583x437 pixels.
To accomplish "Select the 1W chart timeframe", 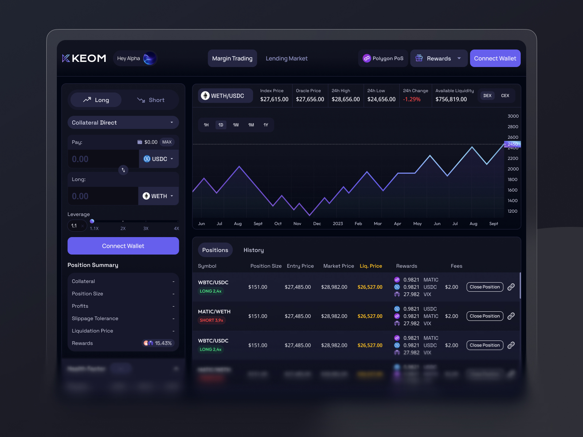I will click(236, 125).
